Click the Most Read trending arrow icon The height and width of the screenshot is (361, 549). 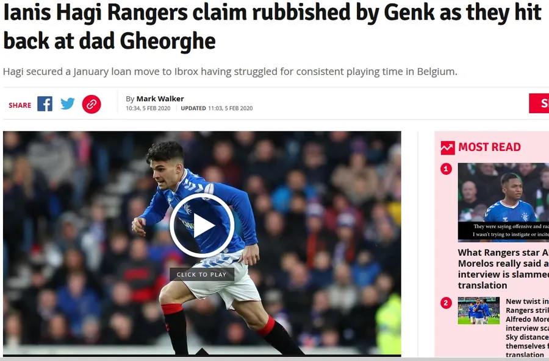pyautogui.click(x=448, y=147)
